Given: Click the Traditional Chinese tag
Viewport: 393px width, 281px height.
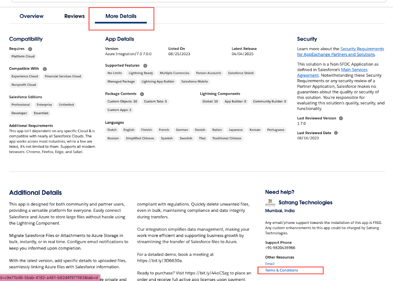Looking at the screenshot, I should [227, 138].
